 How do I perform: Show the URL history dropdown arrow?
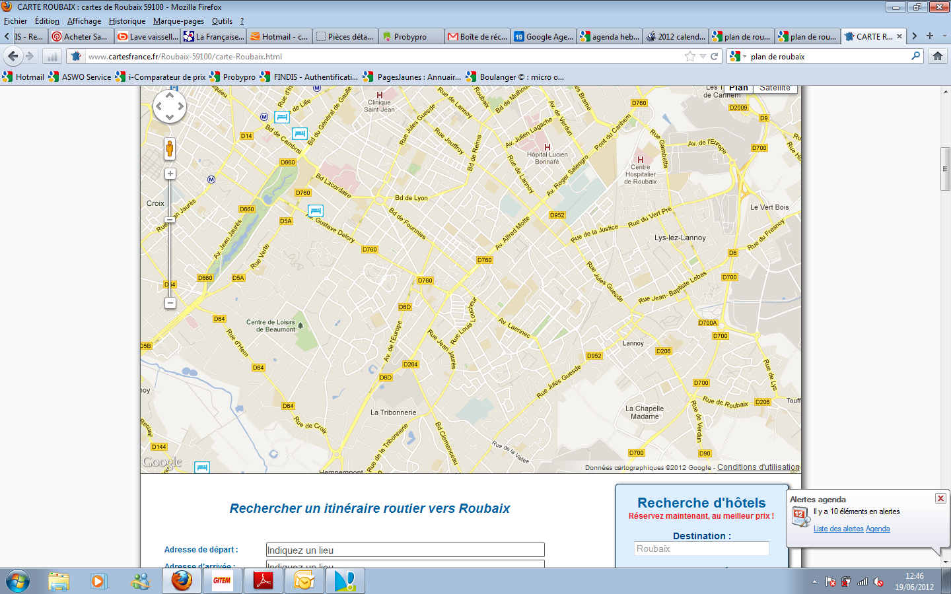click(703, 57)
